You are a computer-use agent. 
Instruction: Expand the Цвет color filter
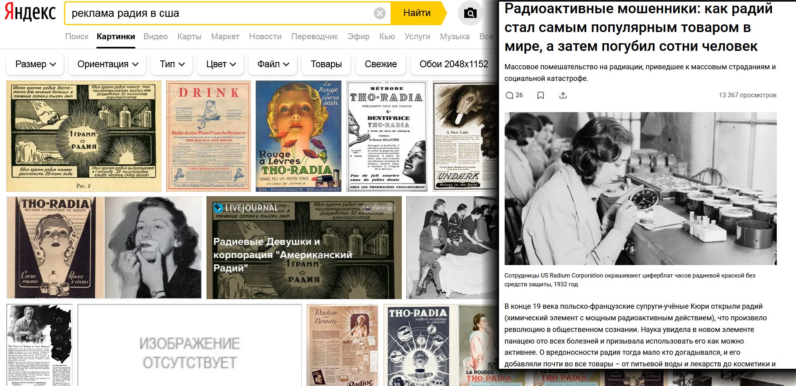[x=221, y=64]
